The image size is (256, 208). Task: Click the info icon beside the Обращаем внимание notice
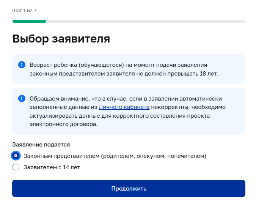22,99
